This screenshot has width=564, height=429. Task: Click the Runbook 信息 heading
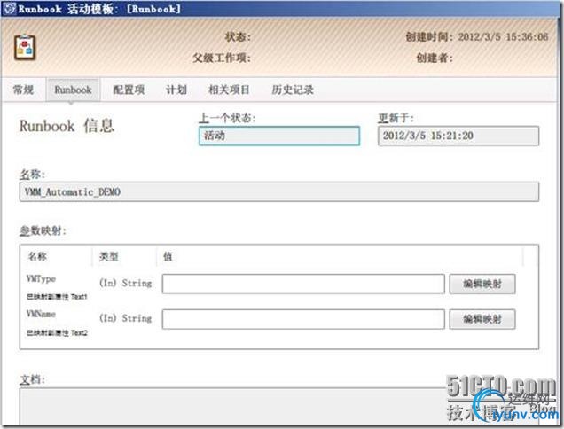pyautogui.click(x=67, y=126)
